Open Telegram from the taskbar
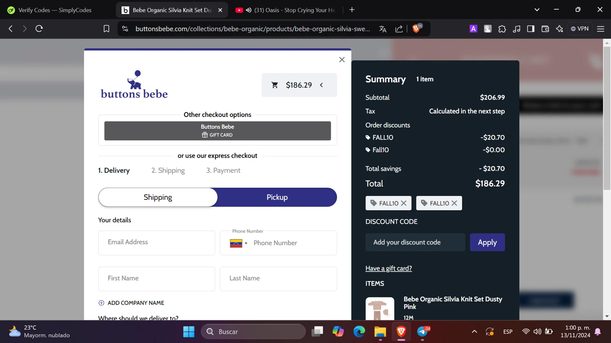The width and height of the screenshot is (611, 343). coord(423,332)
